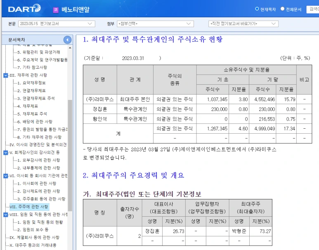This screenshot has height=250, width=319.
Task: Select the 현재목차 radio option
Action: pyautogui.click(x=257, y=9)
